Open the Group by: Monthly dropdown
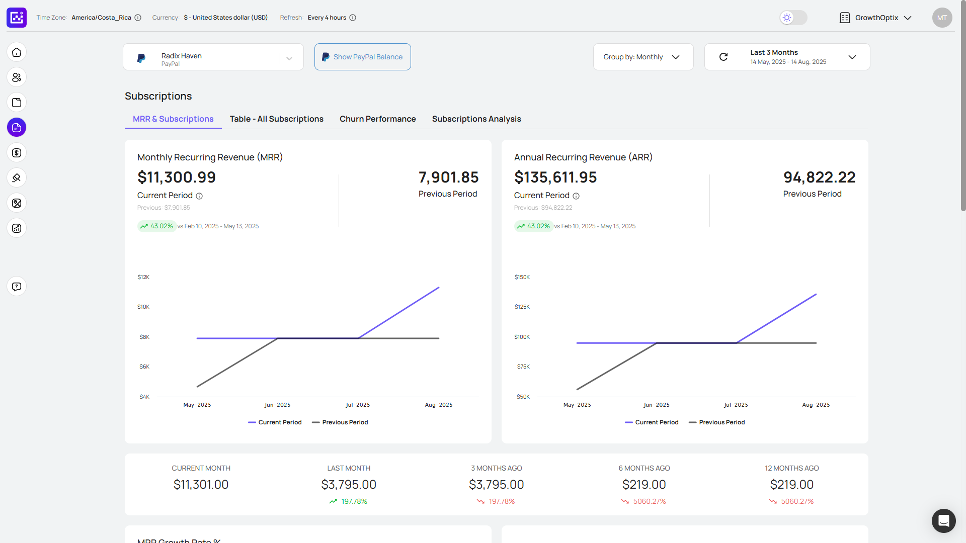The height and width of the screenshot is (543, 966). point(643,57)
